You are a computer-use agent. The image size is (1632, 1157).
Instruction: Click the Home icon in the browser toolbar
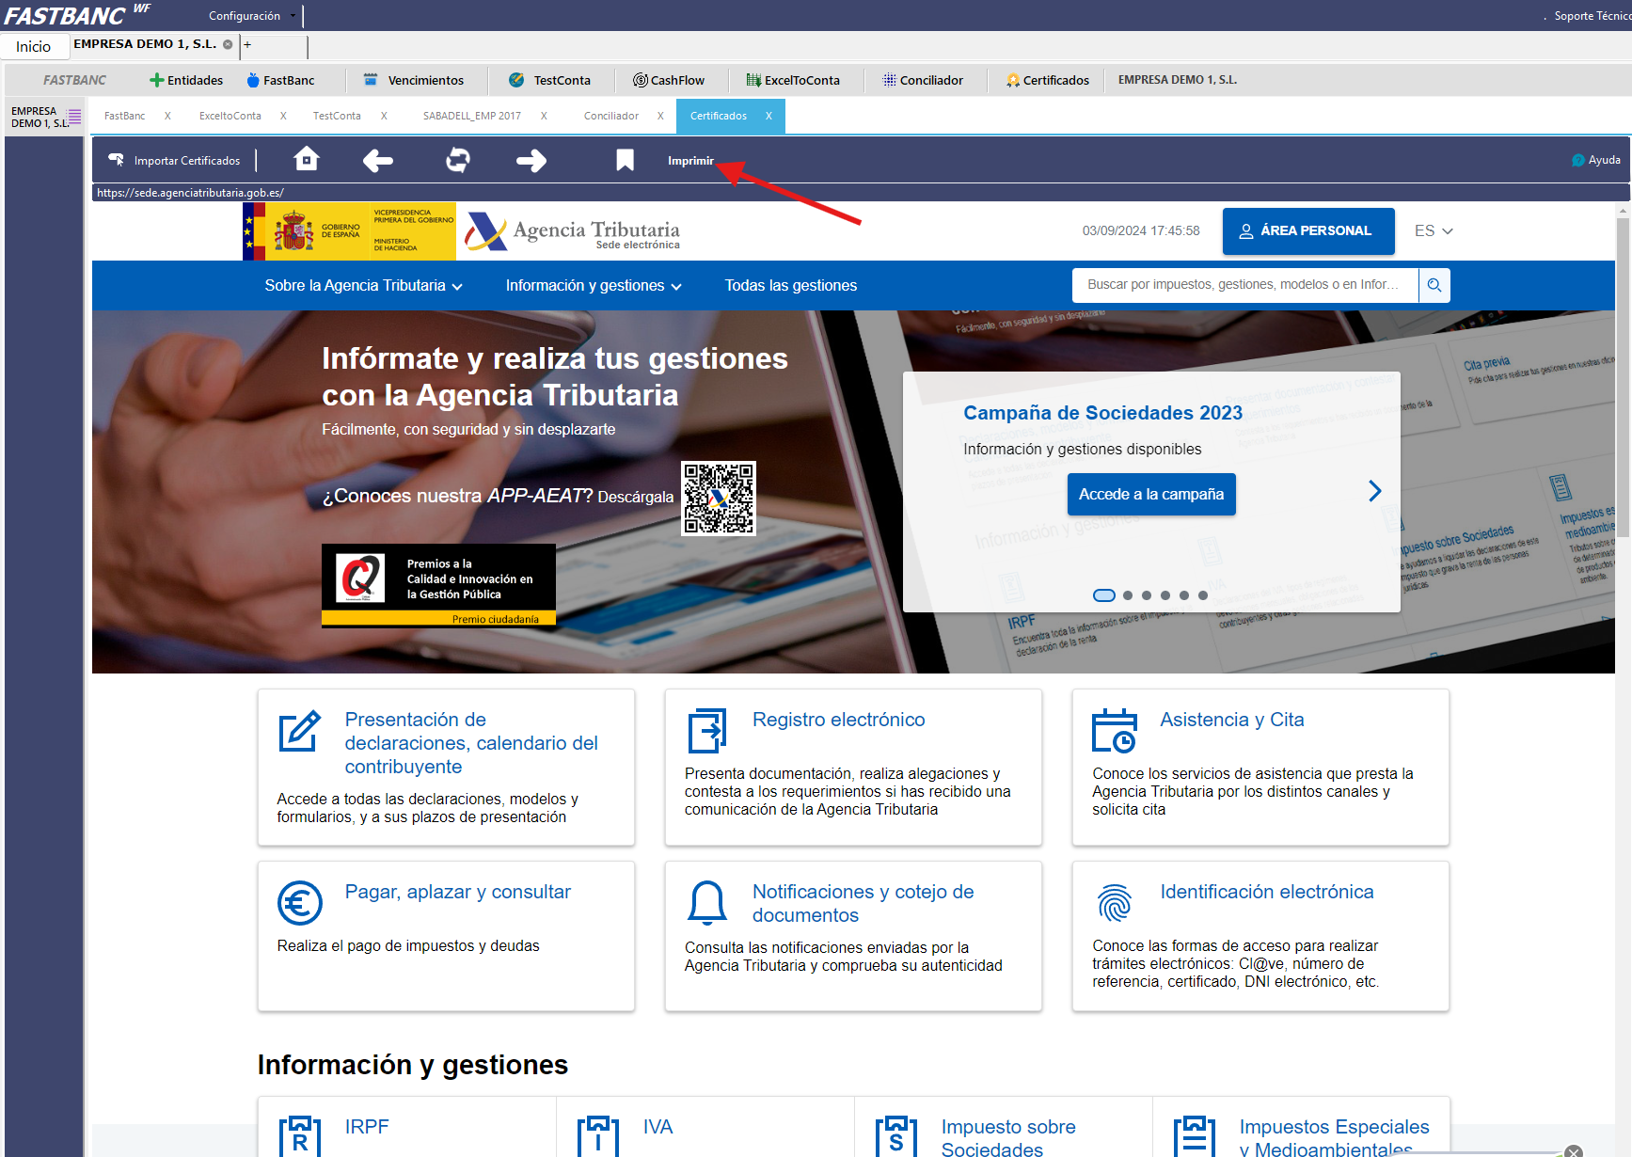tap(307, 159)
